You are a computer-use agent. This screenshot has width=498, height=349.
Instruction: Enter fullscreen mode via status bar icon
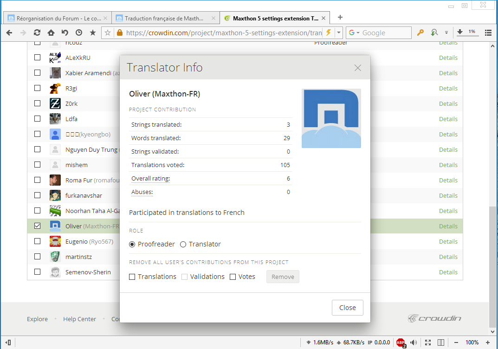[428, 343]
